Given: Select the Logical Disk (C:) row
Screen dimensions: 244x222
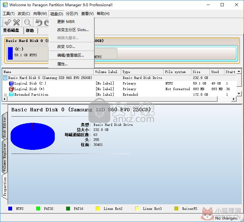Looking at the screenshot, I should (119, 83).
